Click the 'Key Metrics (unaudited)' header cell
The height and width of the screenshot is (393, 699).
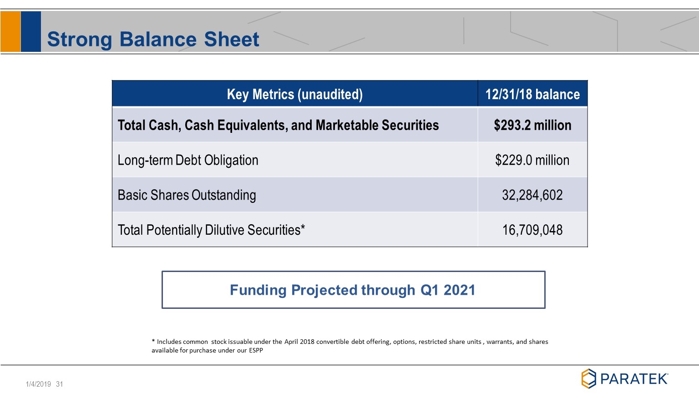pos(295,94)
